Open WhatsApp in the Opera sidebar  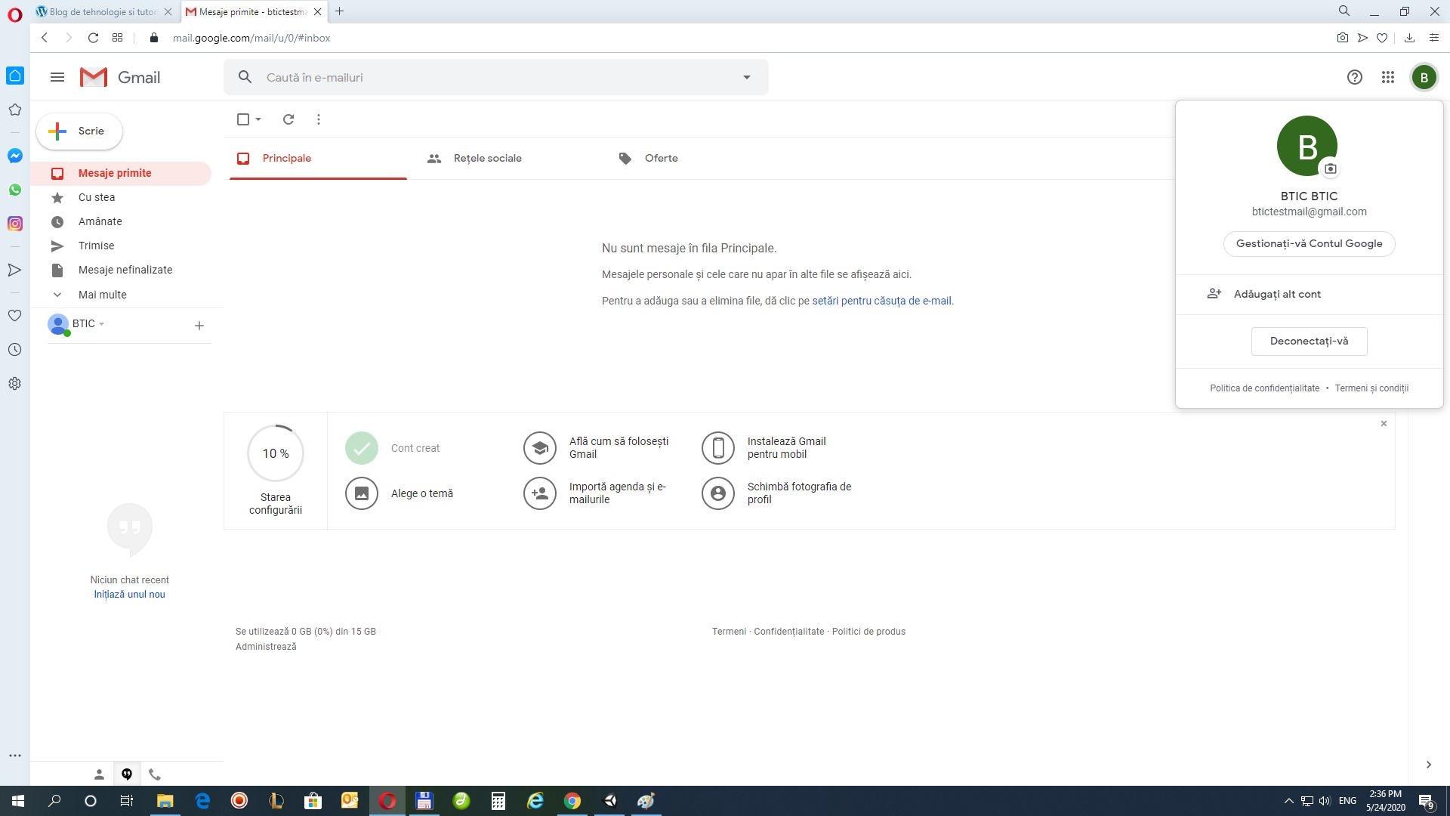click(x=15, y=190)
